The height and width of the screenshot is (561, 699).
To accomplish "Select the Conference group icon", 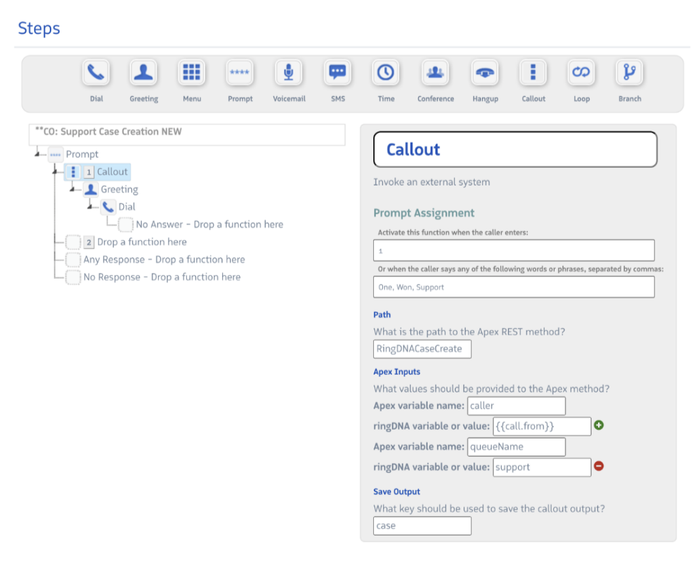I will pyautogui.click(x=435, y=73).
